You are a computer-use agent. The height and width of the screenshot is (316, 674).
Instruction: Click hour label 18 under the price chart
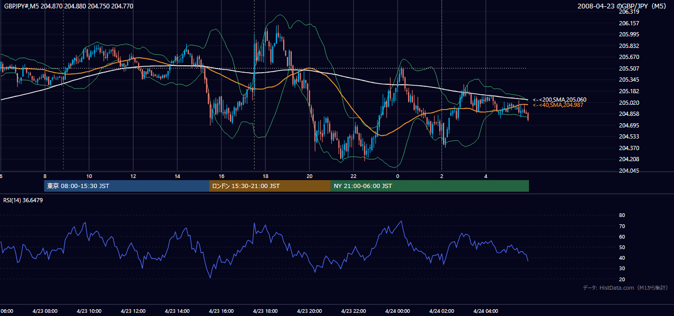[x=265, y=176]
